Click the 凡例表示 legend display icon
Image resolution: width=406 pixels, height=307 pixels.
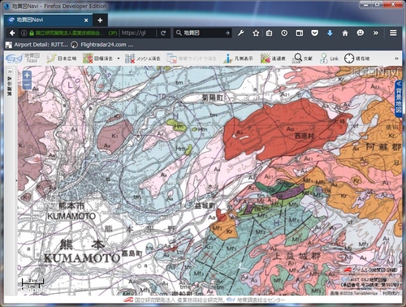point(238,58)
